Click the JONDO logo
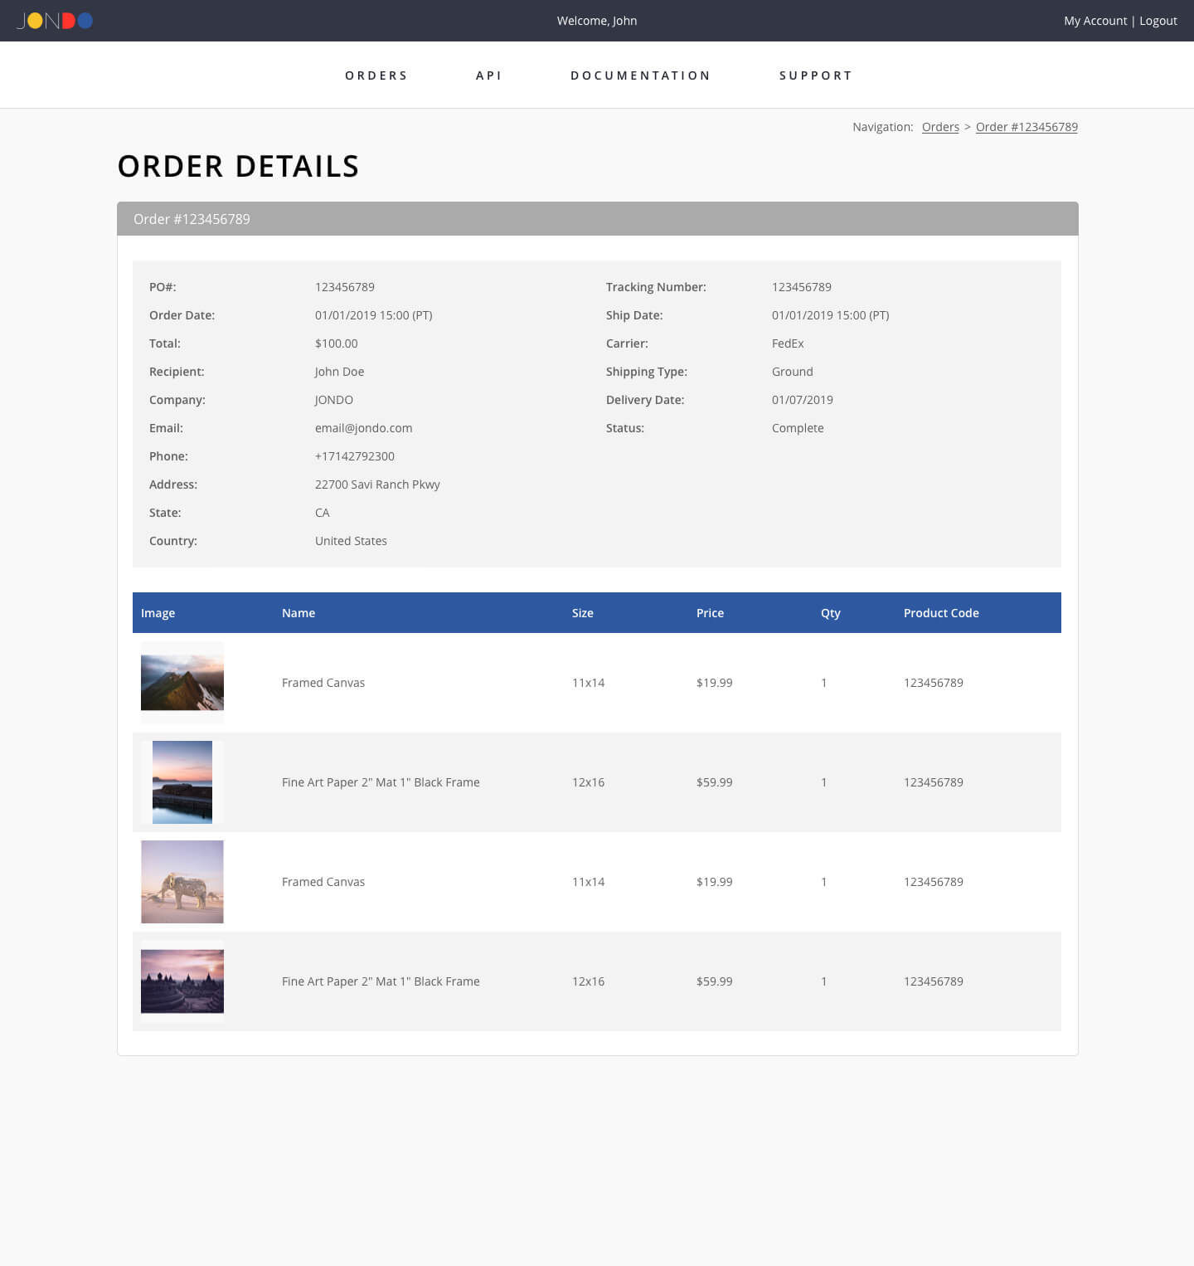Viewport: 1194px width, 1266px height. (x=55, y=21)
